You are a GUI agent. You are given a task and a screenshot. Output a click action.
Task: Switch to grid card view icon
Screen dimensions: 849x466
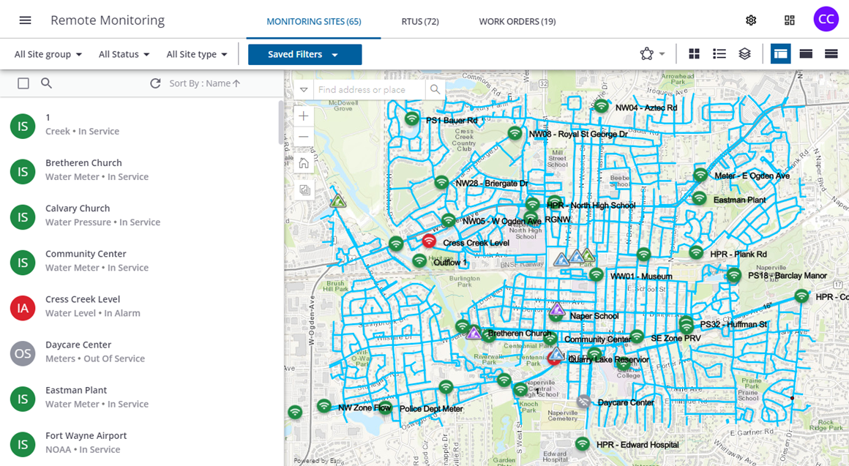694,53
